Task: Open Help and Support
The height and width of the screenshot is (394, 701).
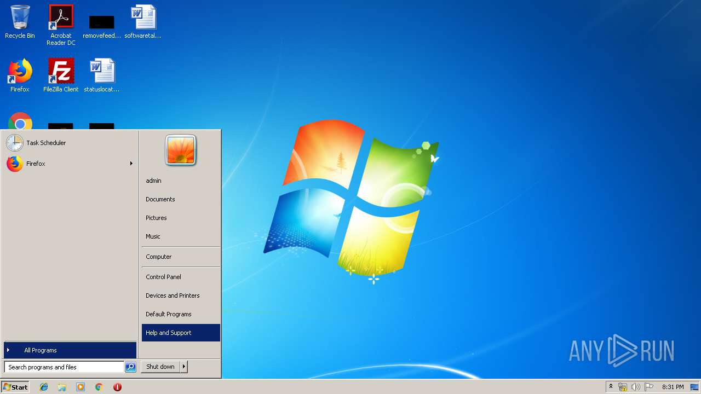Action: [181, 333]
